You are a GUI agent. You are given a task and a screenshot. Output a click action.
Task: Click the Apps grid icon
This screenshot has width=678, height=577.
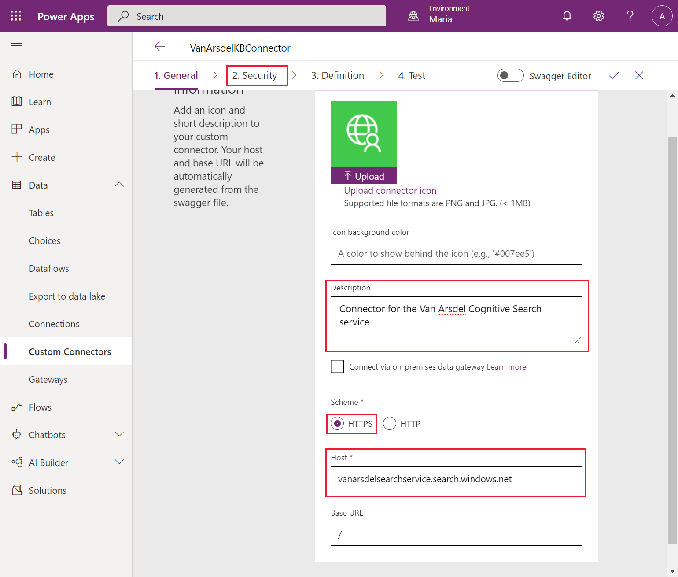17,129
